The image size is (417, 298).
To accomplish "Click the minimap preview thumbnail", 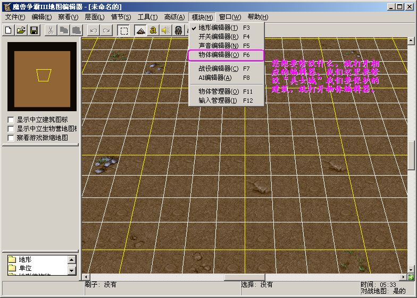I will point(41,78).
